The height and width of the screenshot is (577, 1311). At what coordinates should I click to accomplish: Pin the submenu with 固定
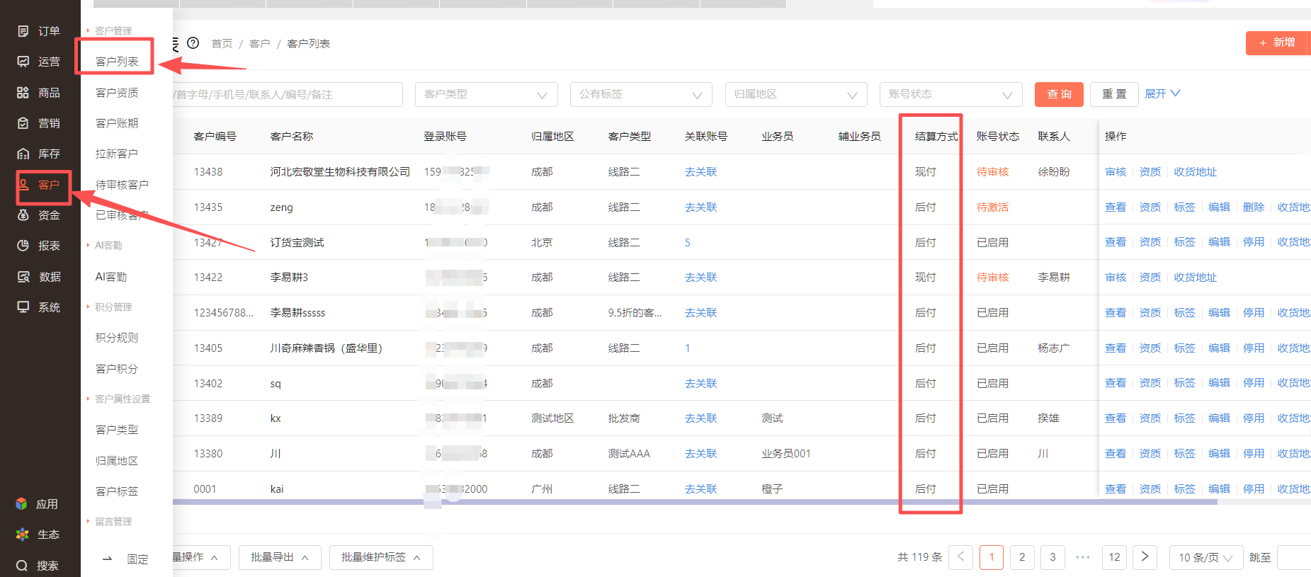point(137,559)
